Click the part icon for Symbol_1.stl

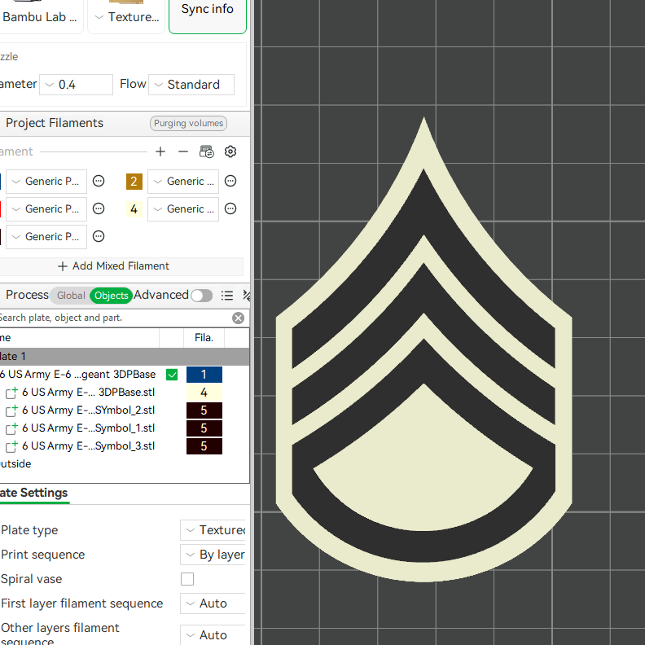click(x=11, y=428)
